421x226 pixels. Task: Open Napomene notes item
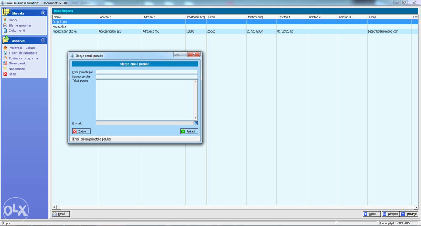click(16, 69)
